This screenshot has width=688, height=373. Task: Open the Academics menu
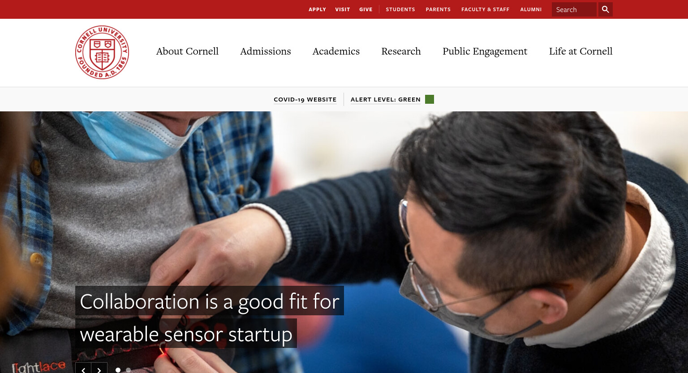pyautogui.click(x=336, y=51)
